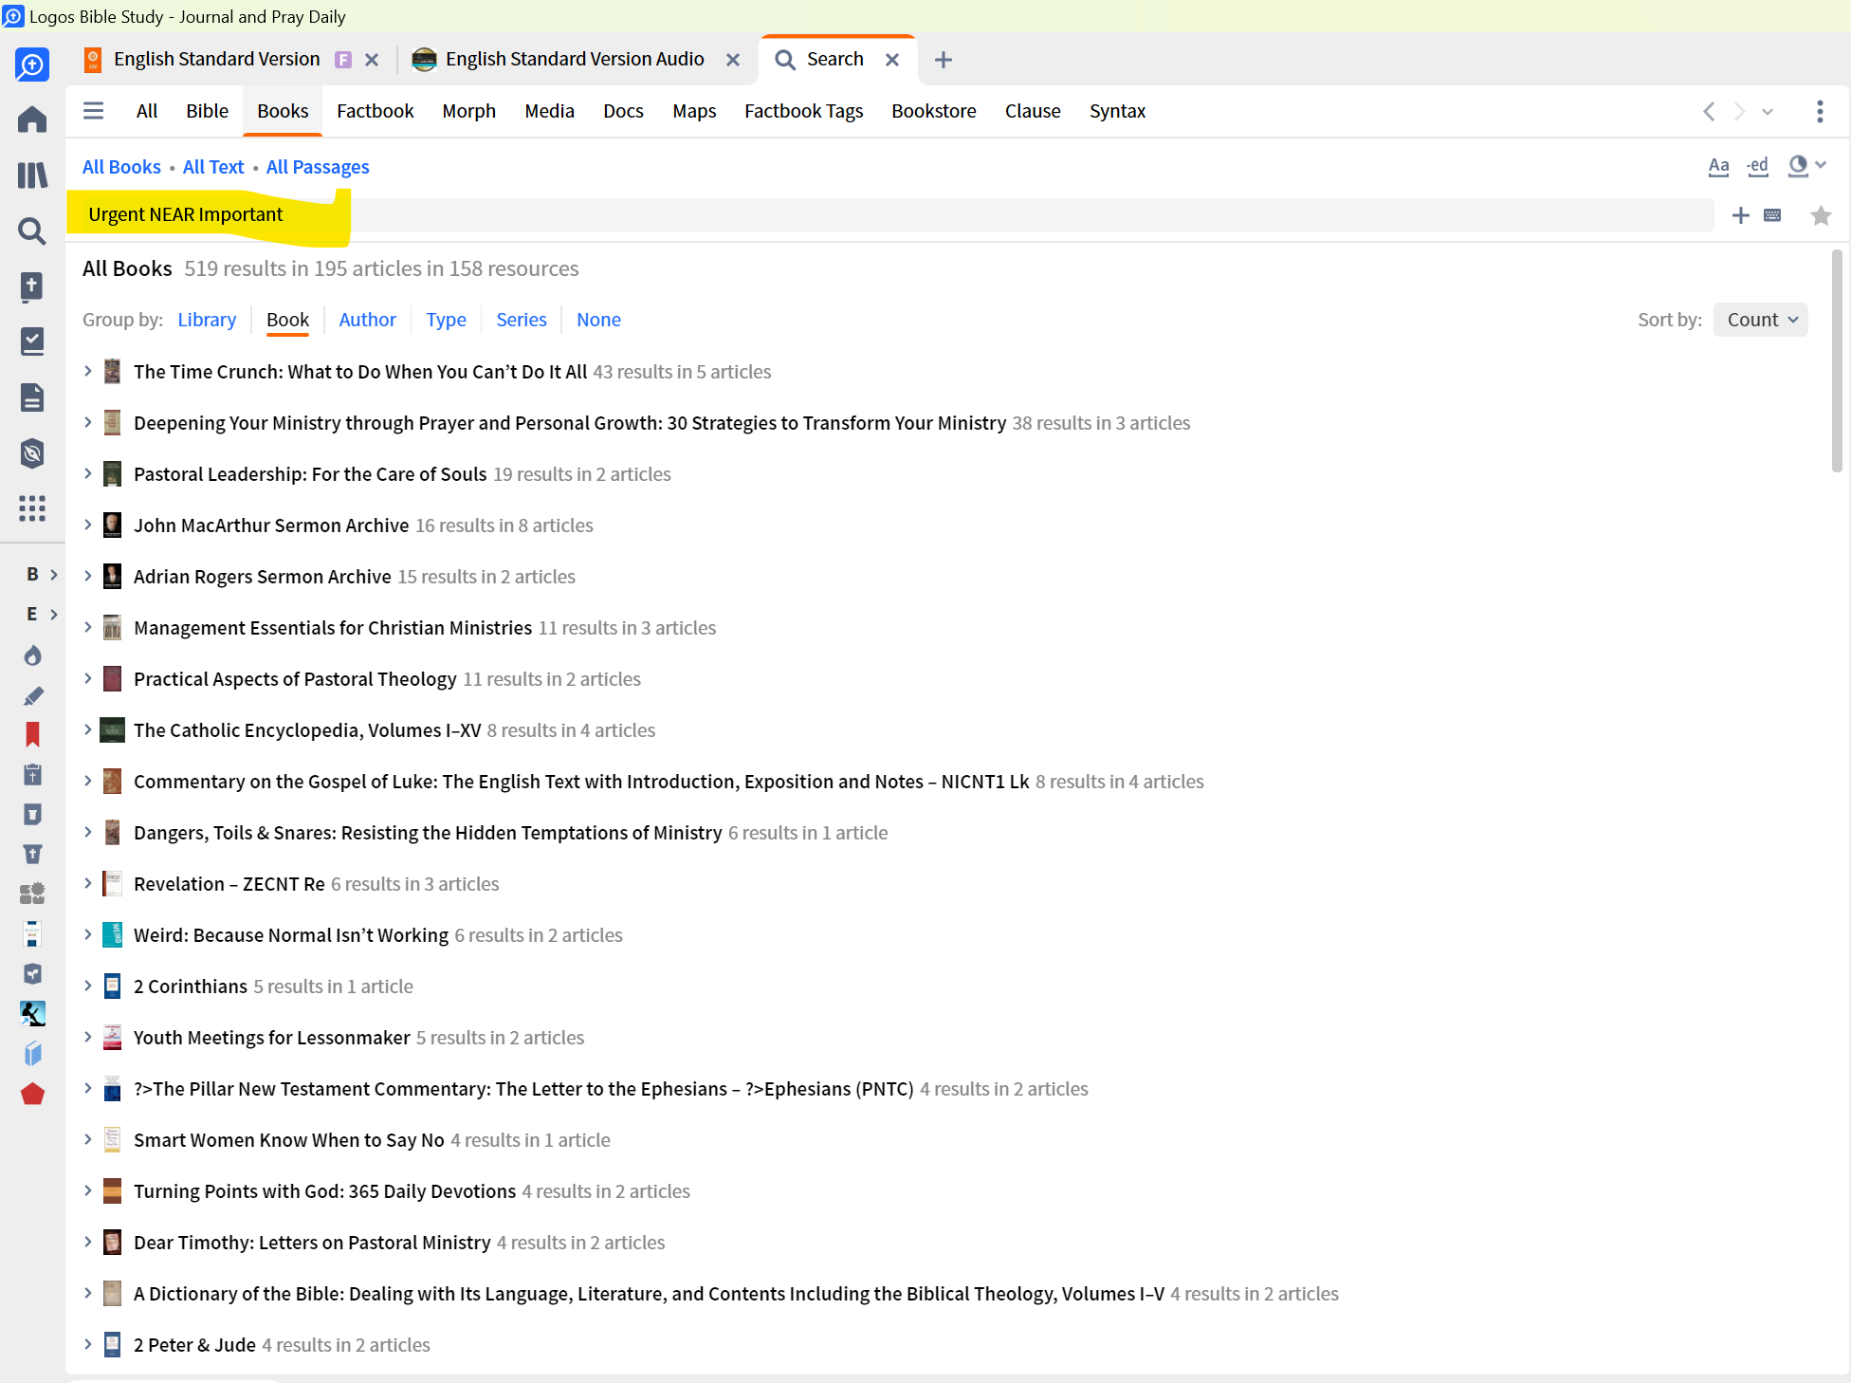Image resolution: width=1851 pixels, height=1383 pixels.
Task: Group results by Author
Action: coord(367,320)
